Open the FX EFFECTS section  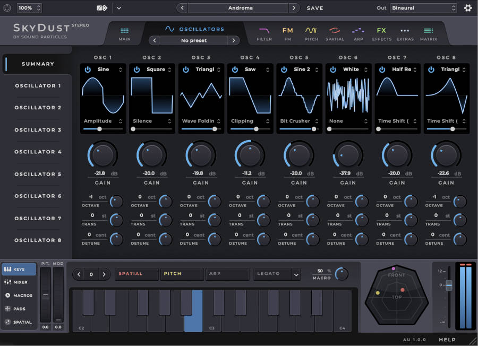click(x=381, y=32)
